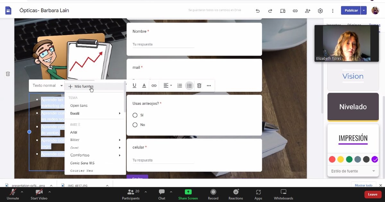The image size is (385, 202).
Task: Toggle underline formatting
Action: [134, 86]
